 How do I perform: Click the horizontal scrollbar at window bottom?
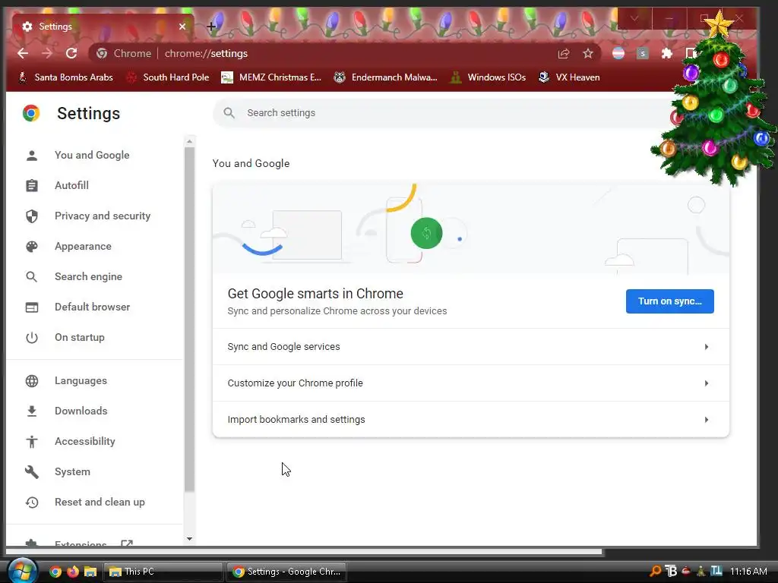pyautogui.click(x=304, y=551)
